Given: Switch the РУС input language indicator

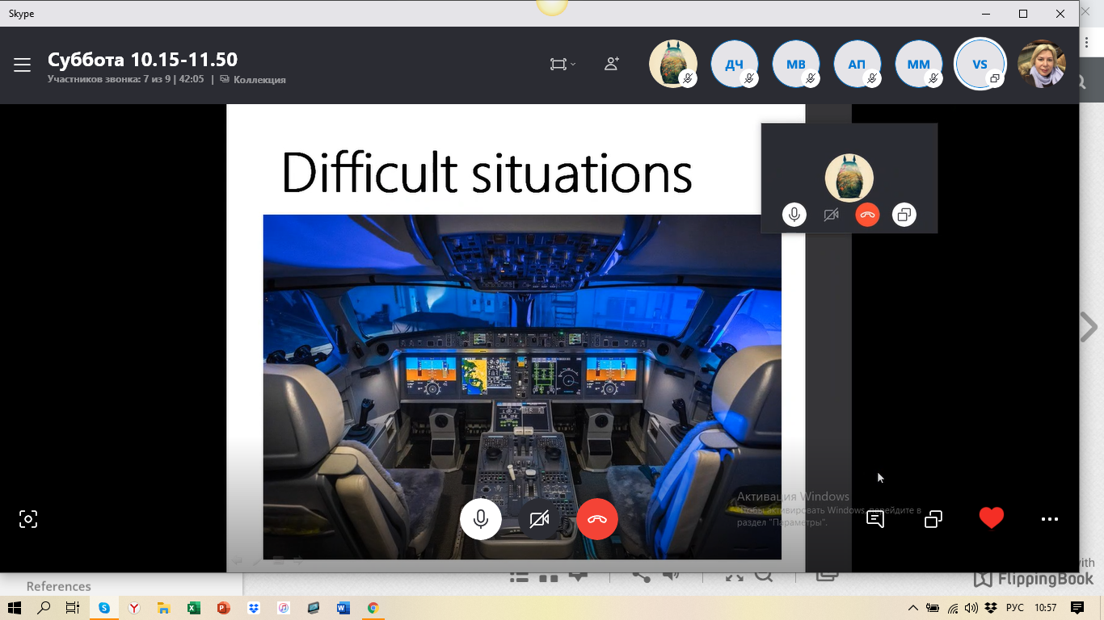Looking at the screenshot, I should [x=1014, y=608].
